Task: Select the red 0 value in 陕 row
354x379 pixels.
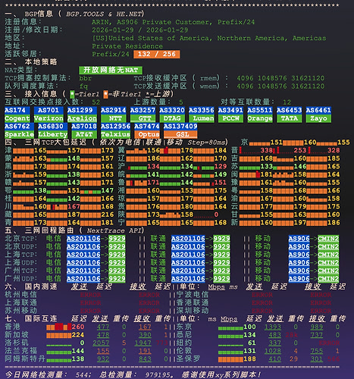Action: [x=216, y=215]
